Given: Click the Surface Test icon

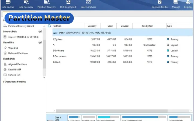Looking at the screenshot, I should 5,75.
